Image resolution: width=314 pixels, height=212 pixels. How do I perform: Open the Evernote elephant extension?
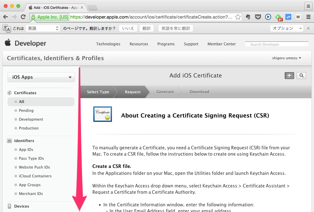248,17
